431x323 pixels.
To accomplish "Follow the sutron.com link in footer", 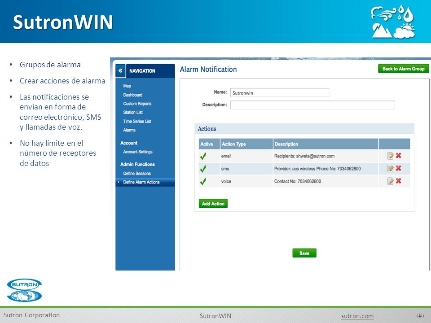I will (357, 316).
